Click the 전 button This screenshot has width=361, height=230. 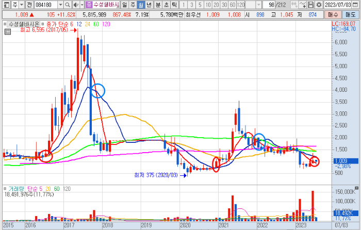click(x=29, y=5)
